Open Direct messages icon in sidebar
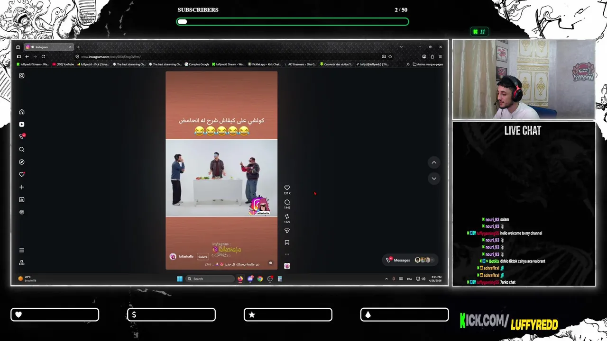The height and width of the screenshot is (341, 607). point(21,137)
